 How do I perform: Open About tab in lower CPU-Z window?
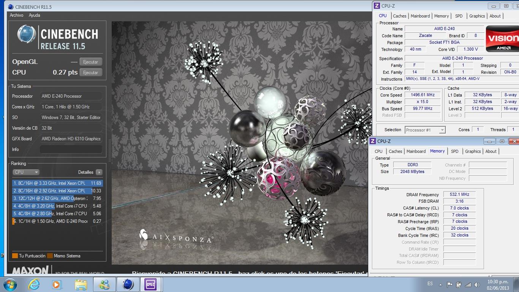pos(491,151)
